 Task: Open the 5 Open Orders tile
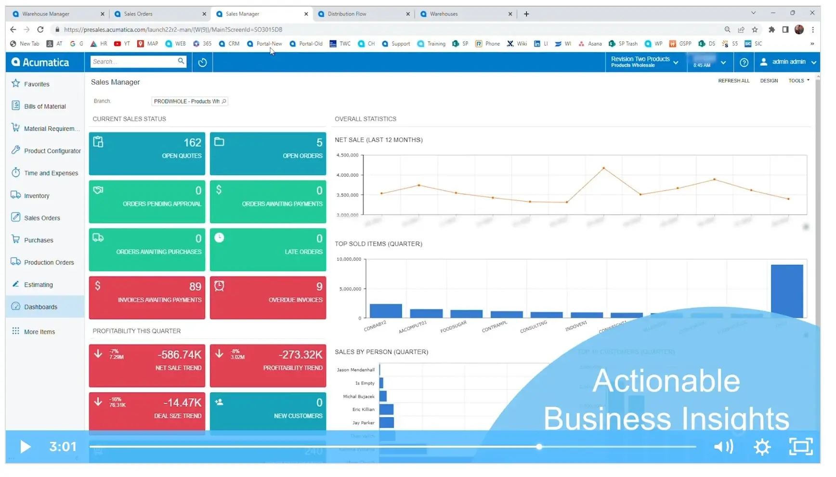(x=268, y=153)
